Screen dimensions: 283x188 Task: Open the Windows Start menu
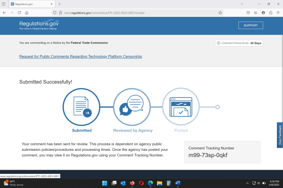pyautogui.click(x=105, y=183)
